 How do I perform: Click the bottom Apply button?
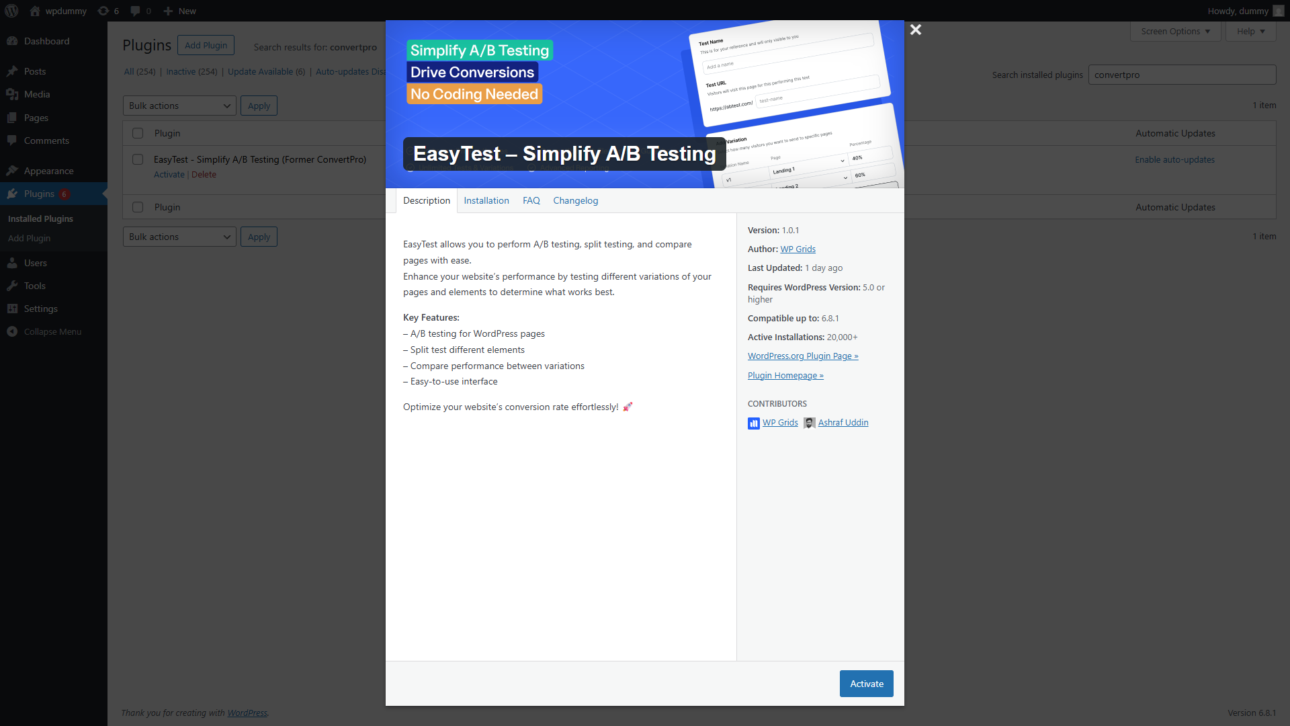click(x=259, y=237)
